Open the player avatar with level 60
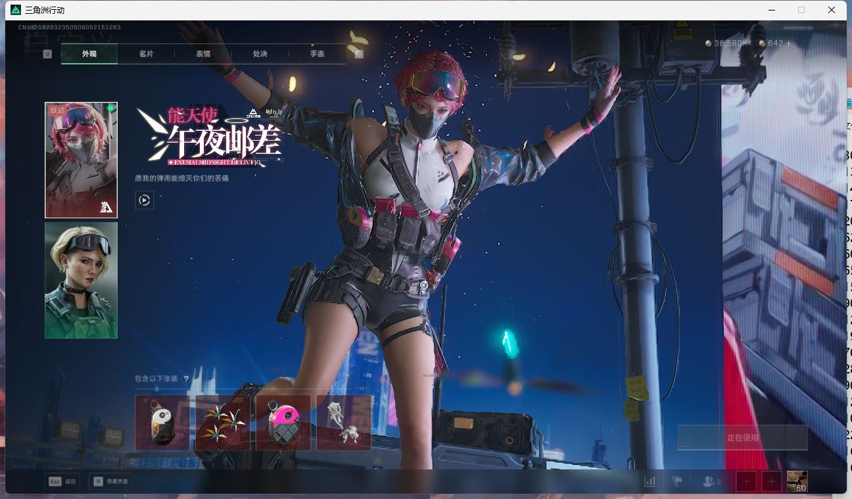Viewport: 852px width, 499px height. (x=797, y=481)
